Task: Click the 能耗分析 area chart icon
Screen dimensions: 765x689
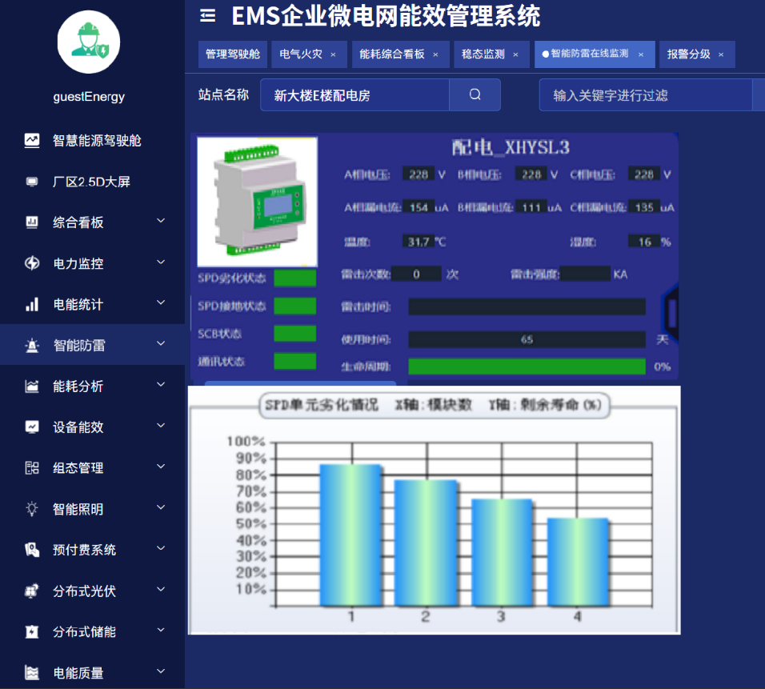Action: 32,387
